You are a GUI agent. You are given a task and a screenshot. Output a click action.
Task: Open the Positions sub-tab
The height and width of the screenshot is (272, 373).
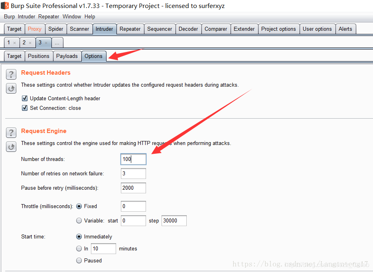[x=39, y=56]
